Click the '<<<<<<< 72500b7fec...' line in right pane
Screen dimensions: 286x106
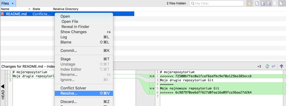[x=206, y=76]
